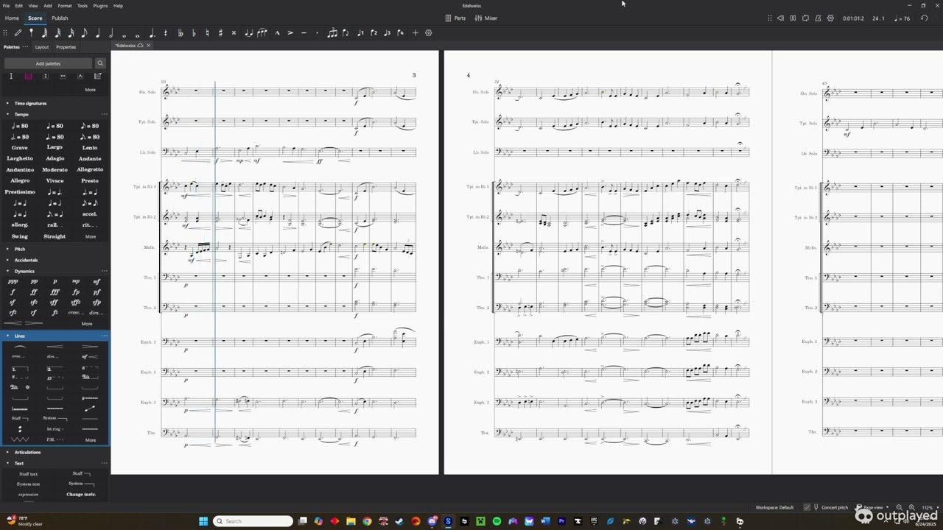Select eighth note duration in toolbar
The width and height of the screenshot is (943, 530).
click(x=84, y=33)
